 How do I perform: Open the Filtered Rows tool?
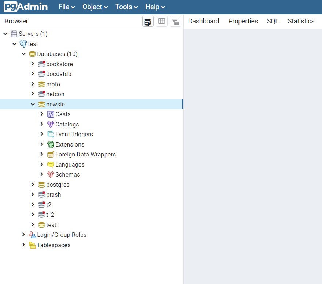pyautogui.click(x=175, y=21)
